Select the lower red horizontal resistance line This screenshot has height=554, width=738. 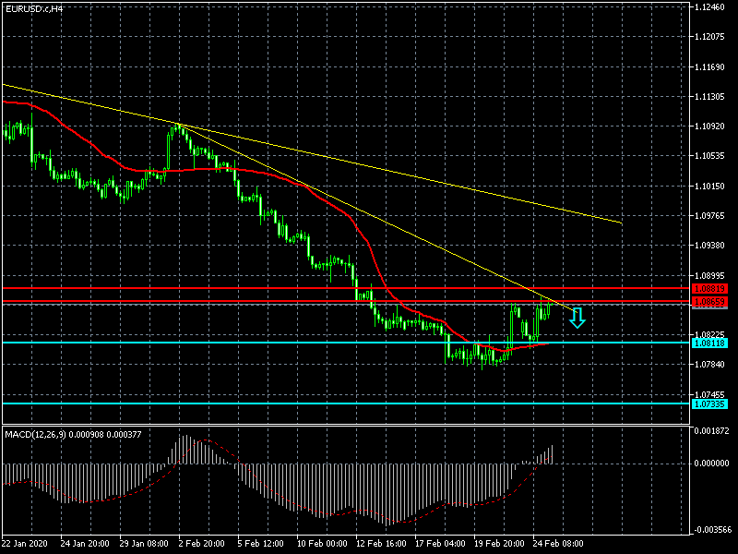(277, 302)
